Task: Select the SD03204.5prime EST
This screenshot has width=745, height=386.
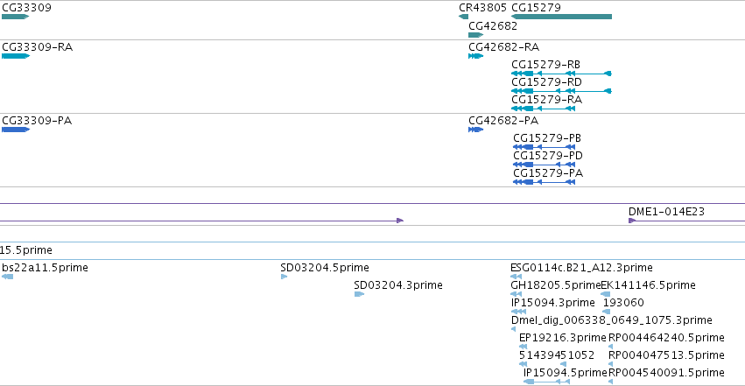Action: coord(285,277)
